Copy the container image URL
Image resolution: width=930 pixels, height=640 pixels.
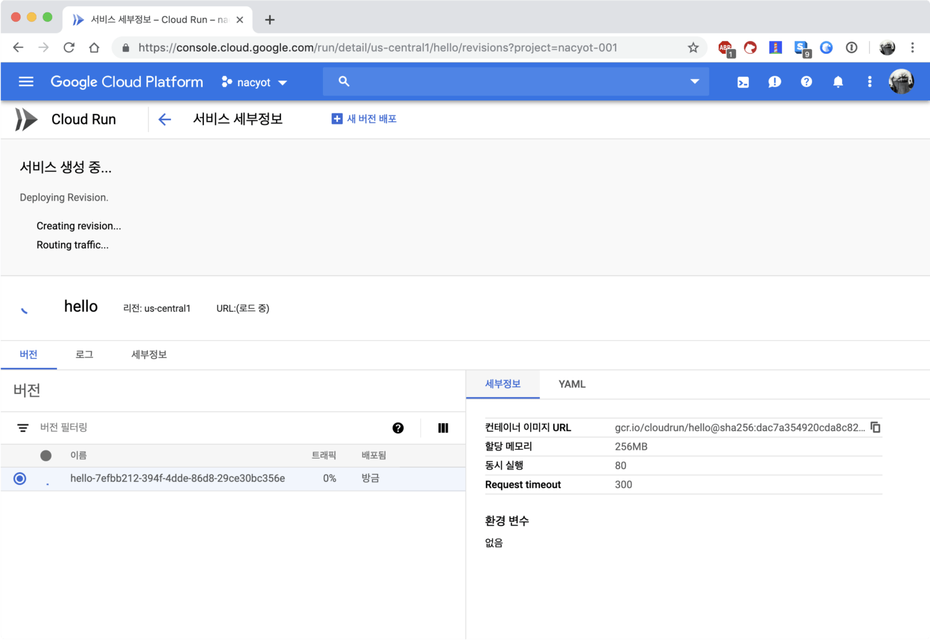coord(875,427)
